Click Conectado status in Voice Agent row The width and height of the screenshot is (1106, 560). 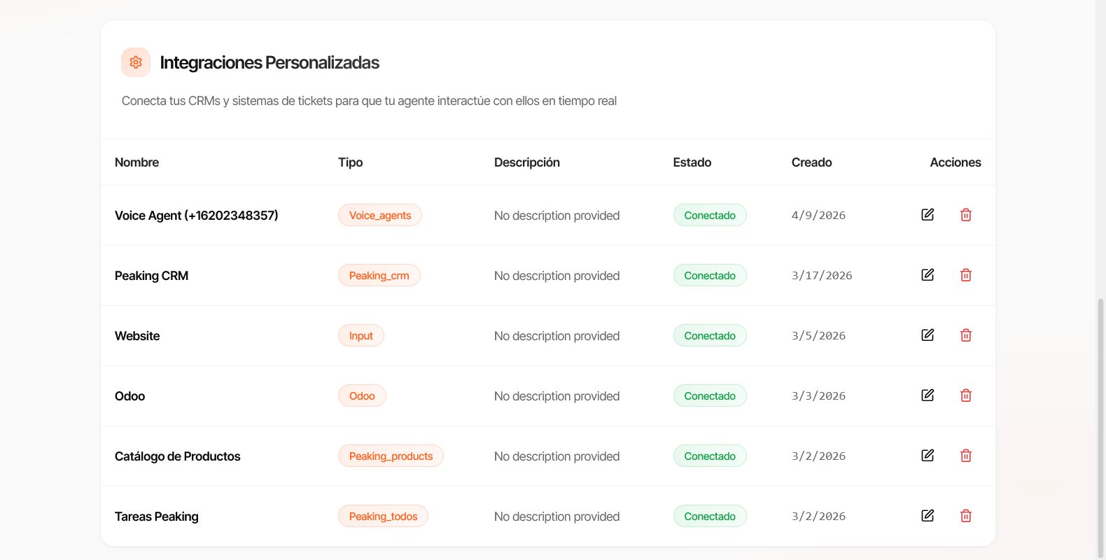(710, 215)
